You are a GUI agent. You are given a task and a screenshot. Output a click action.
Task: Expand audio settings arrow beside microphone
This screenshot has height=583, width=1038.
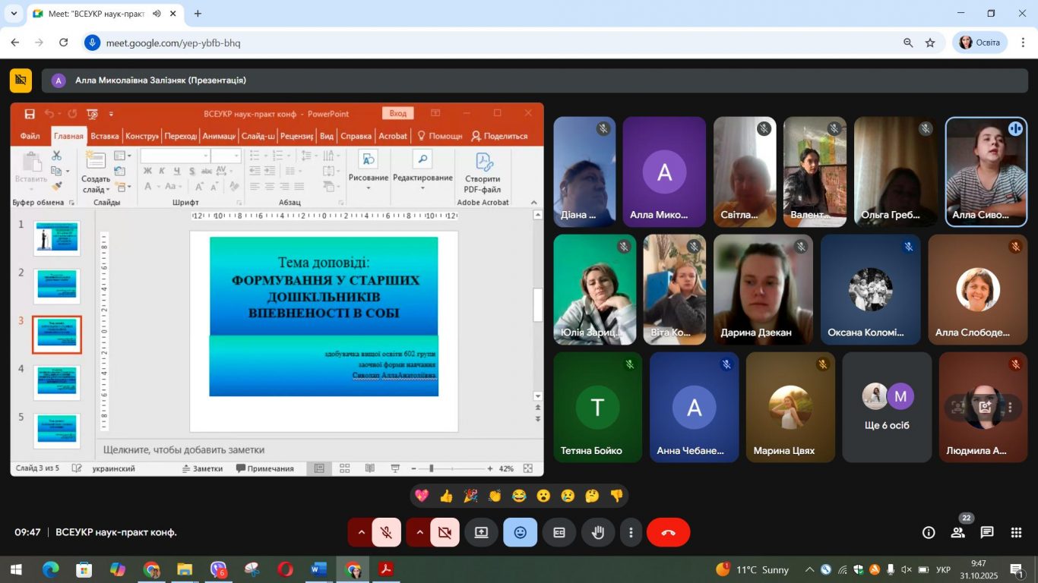tap(361, 532)
